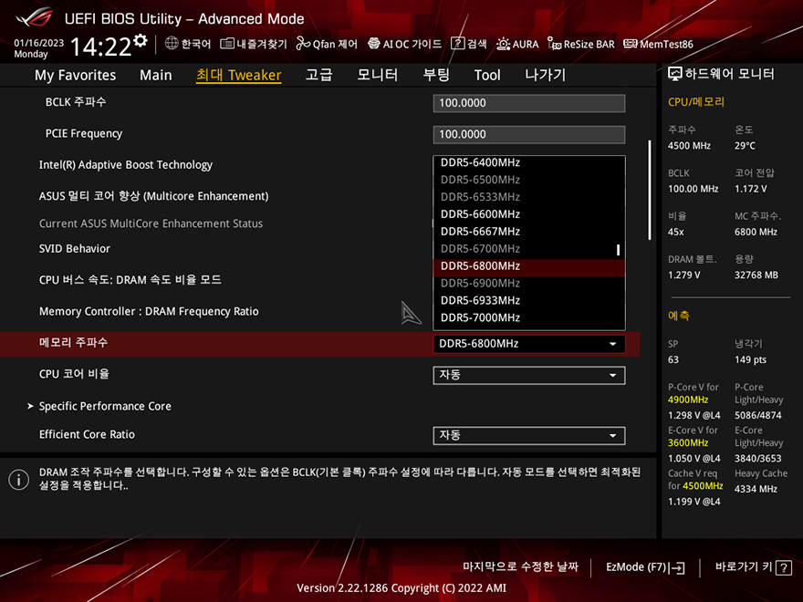Open the My Favorites tab

point(75,75)
